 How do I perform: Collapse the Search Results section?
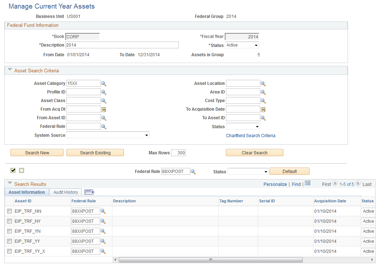point(10,184)
